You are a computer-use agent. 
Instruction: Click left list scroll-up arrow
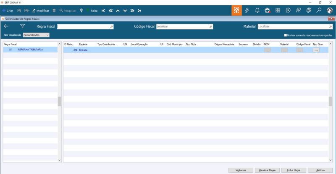pyautogui.click(x=59, y=44)
